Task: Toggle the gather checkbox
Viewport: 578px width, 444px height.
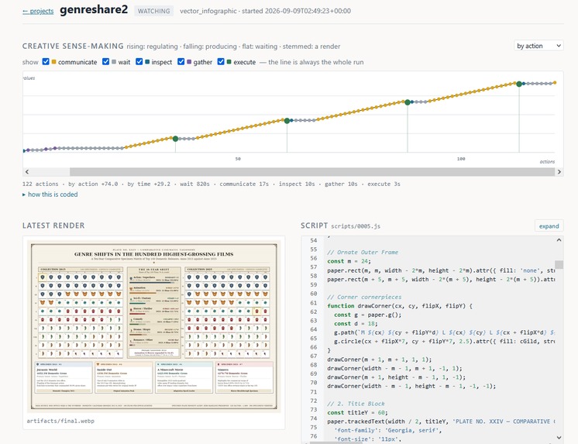Action: (x=181, y=61)
